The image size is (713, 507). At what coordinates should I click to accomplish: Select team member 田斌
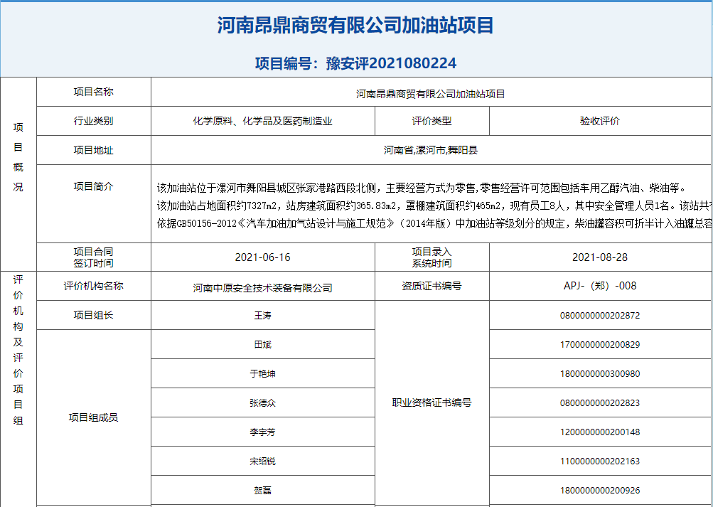point(262,345)
